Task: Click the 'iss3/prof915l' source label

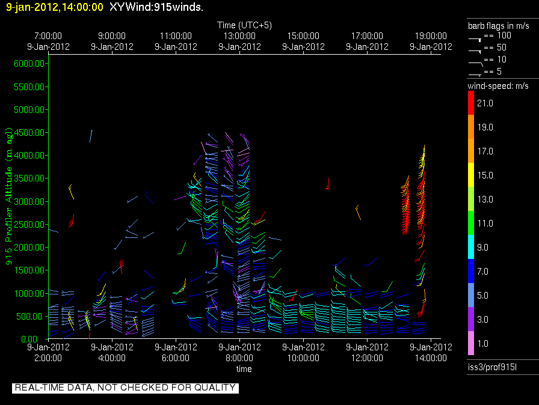Action: (492, 367)
